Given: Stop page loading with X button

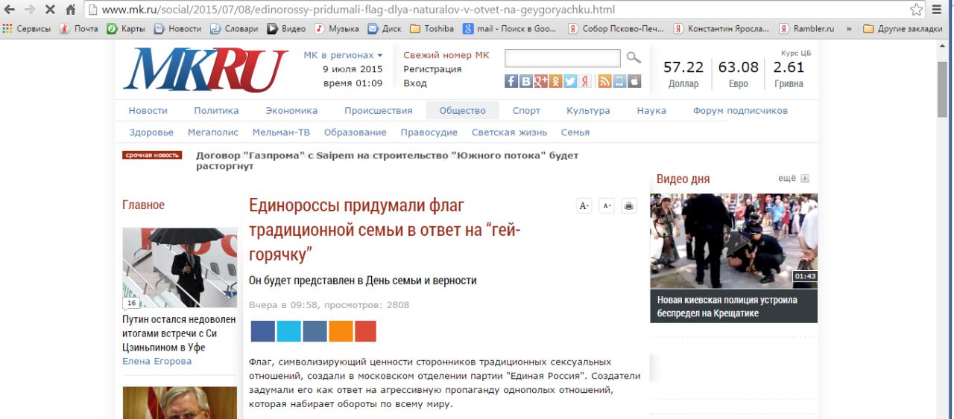Looking at the screenshot, I should pos(50,10).
